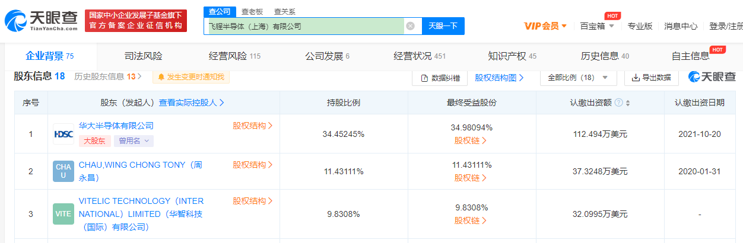
Task: Click the 发生变更时通知我 bell button
Action: point(191,77)
